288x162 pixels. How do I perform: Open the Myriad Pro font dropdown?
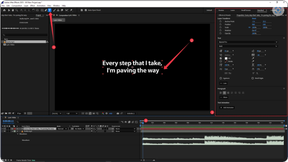[x=248, y=42]
